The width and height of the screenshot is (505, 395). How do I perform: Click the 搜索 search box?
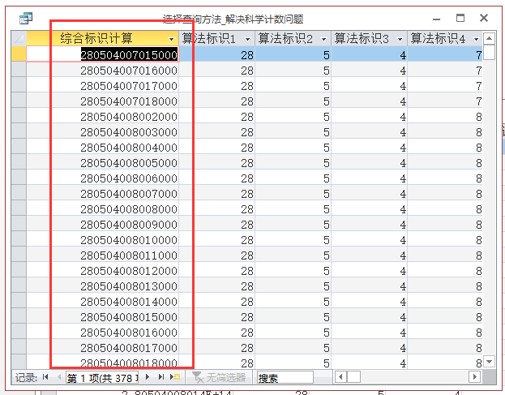[x=284, y=377]
